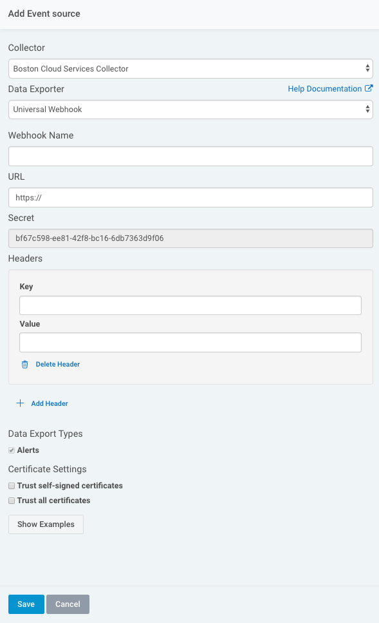The image size is (379, 623).
Task: Click the Collector dropdown stepper arrows
Action: [367, 68]
